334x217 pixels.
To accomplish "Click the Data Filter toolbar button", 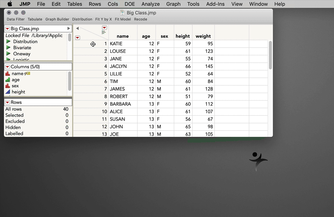I will point(16,19).
